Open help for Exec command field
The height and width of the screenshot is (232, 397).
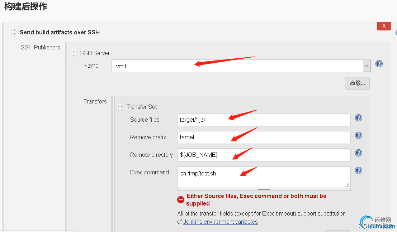pyautogui.click(x=359, y=170)
